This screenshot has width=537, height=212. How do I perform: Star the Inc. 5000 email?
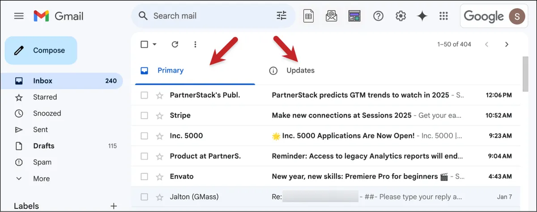tap(159, 136)
